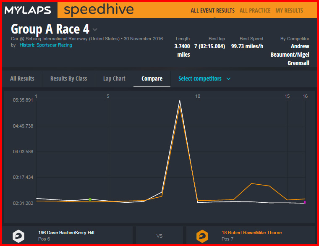This screenshot has width=319, height=246.
Task: Click the Group A Race 4 title
Action: coord(50,29)
